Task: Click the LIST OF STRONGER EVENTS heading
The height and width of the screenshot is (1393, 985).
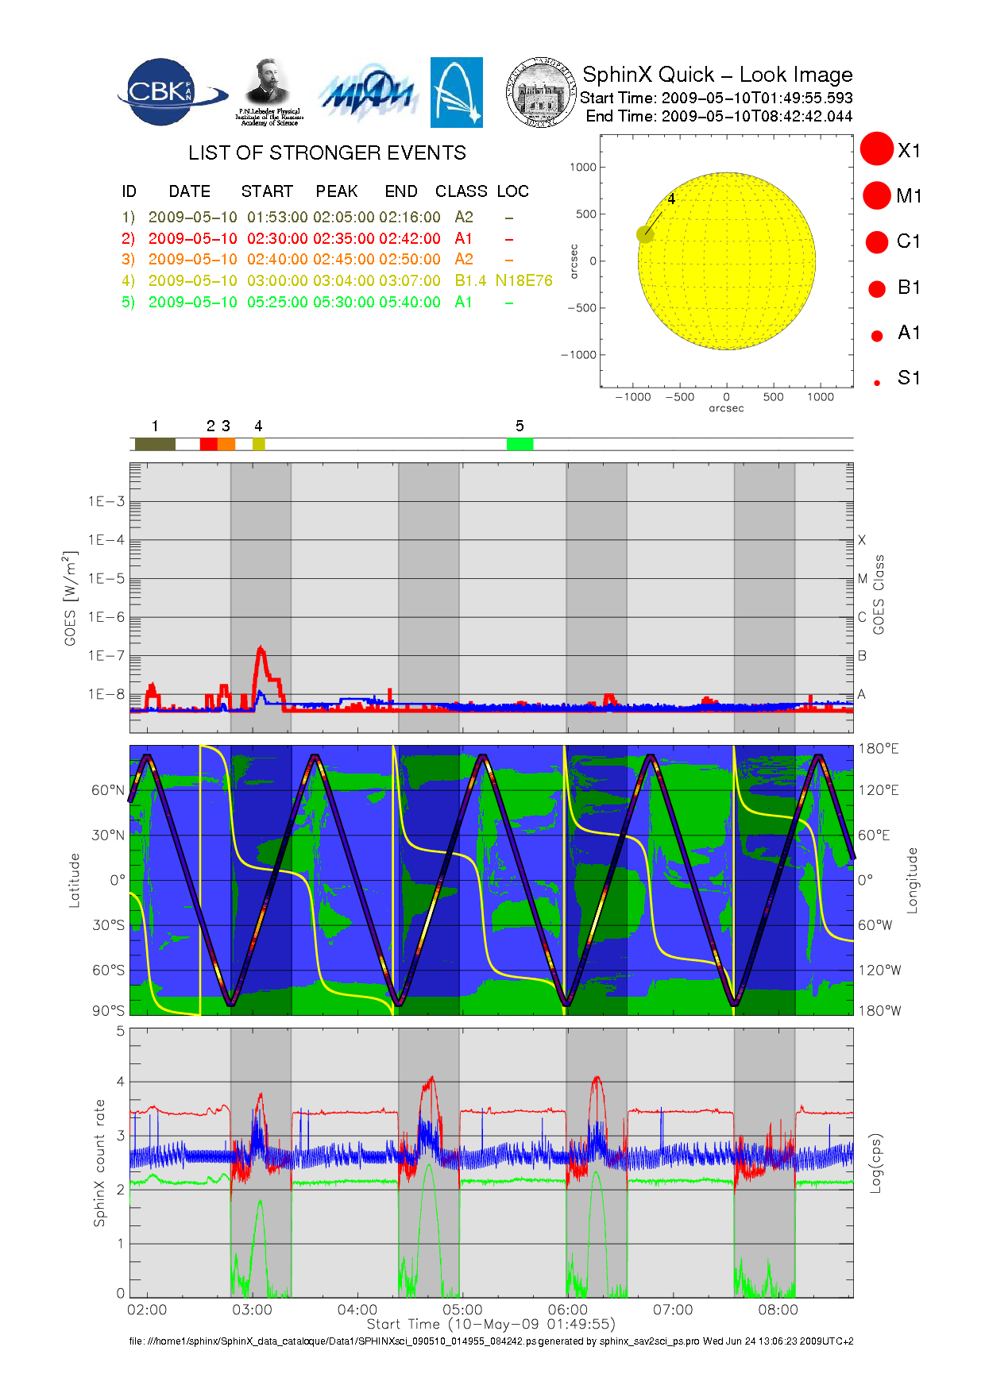Action: 326,152
